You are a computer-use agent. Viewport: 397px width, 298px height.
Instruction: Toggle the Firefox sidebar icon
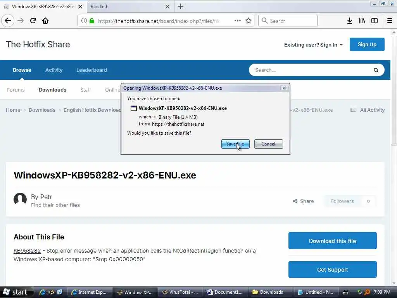pos(375,21)
